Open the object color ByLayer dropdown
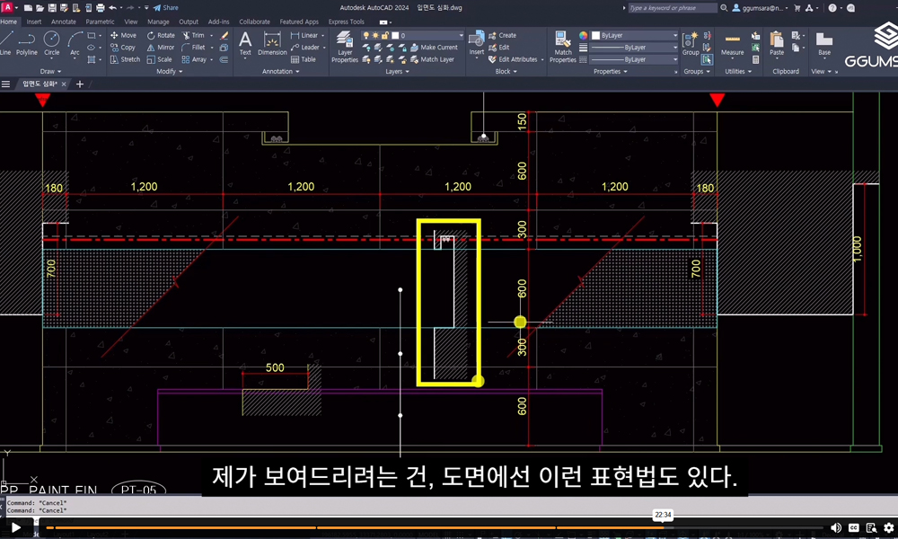Screen dimensions: 898x539 (635, 36)
